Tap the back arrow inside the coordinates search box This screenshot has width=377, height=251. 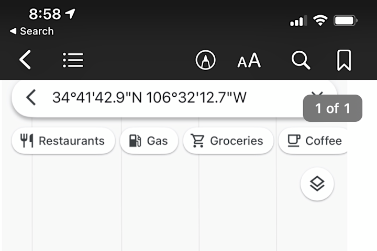pos(31,97)
